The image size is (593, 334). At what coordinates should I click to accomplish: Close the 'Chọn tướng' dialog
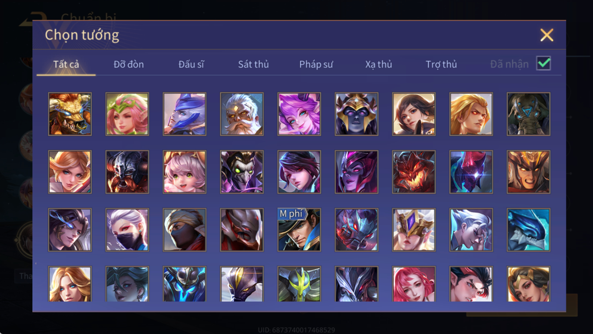point(547,35)
